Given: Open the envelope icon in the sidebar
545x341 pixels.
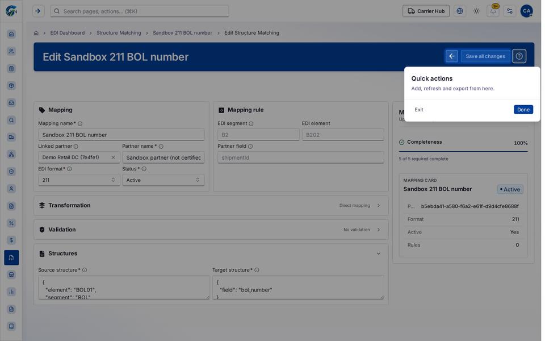Looking at the screenshot, I should click(11, 103).
